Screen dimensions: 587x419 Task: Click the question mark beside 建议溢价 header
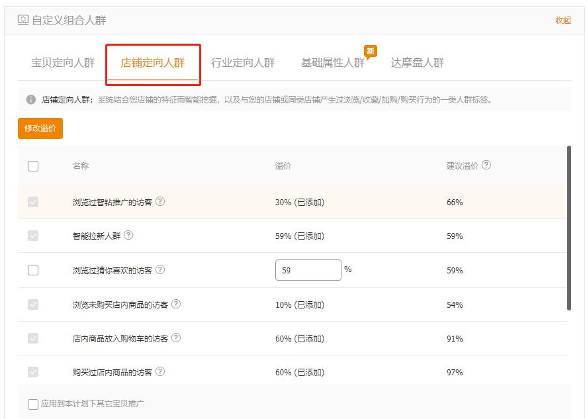click(487, 165)
